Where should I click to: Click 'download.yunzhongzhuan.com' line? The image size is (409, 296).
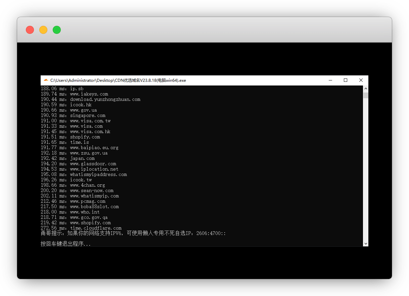pyautogui.click(x=90, y=99)
